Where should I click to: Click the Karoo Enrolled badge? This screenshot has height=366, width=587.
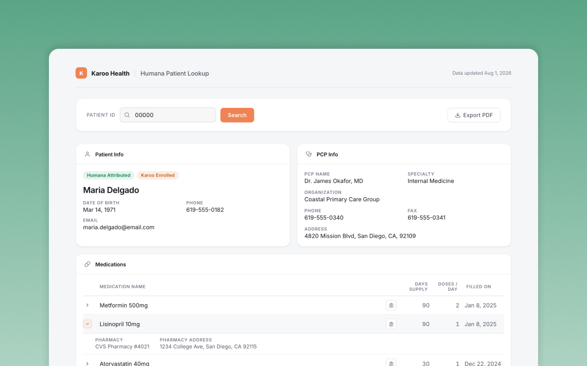[158, 175]
